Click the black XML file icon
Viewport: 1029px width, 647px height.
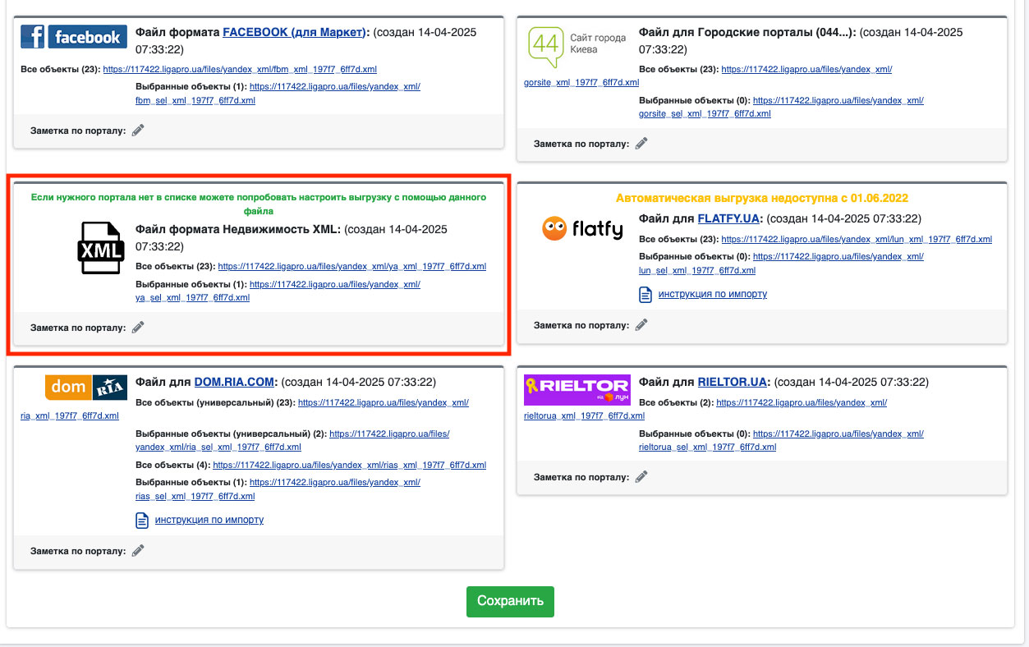point(101,247)
